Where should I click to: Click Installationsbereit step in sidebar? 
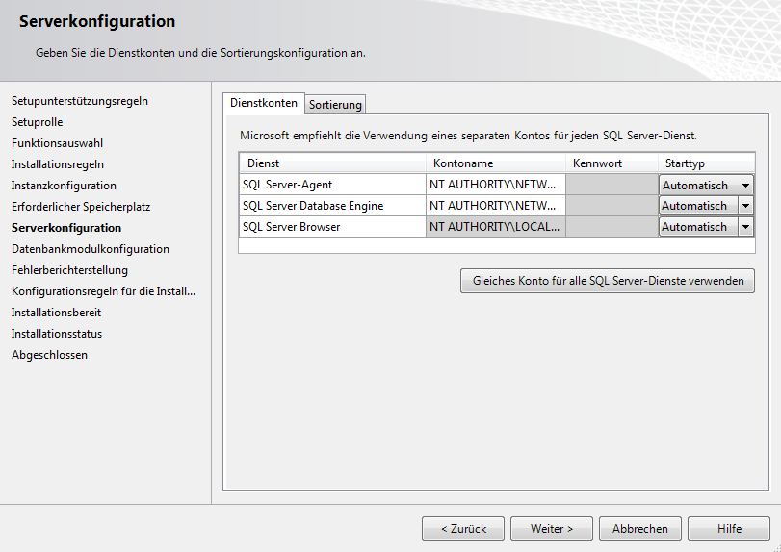(56, 313)
